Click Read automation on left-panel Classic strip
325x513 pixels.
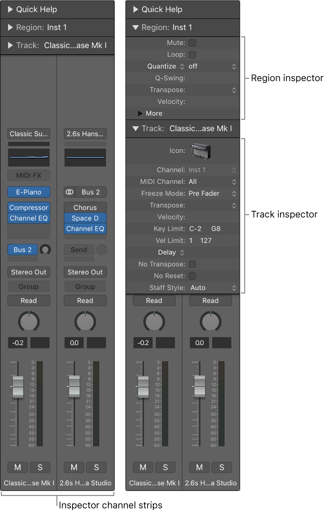click(x=29, y=300)
